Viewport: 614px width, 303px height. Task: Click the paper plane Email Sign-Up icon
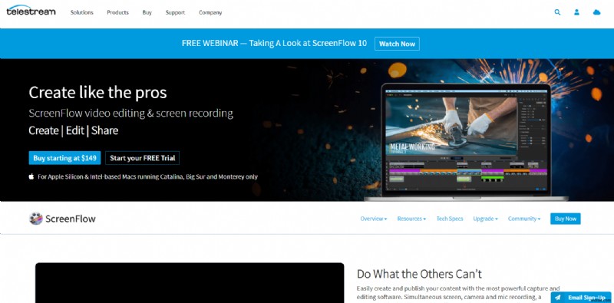point(558,298)
